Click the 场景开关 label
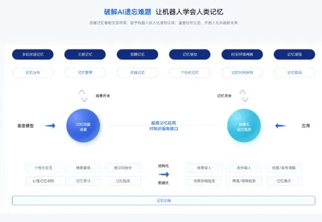Viewport: 322px width, 222px height. pyautogui.click(x=103, y=96)
